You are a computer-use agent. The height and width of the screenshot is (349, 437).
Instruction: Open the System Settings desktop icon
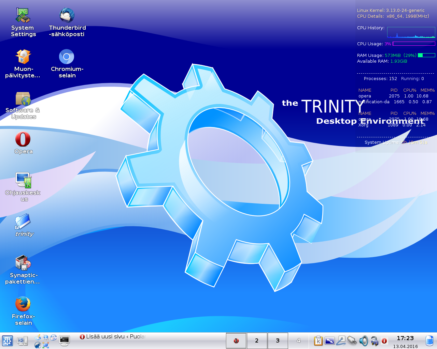point(23,22)
